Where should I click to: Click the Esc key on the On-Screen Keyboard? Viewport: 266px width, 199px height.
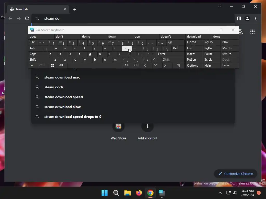click(x=33, y=42)
